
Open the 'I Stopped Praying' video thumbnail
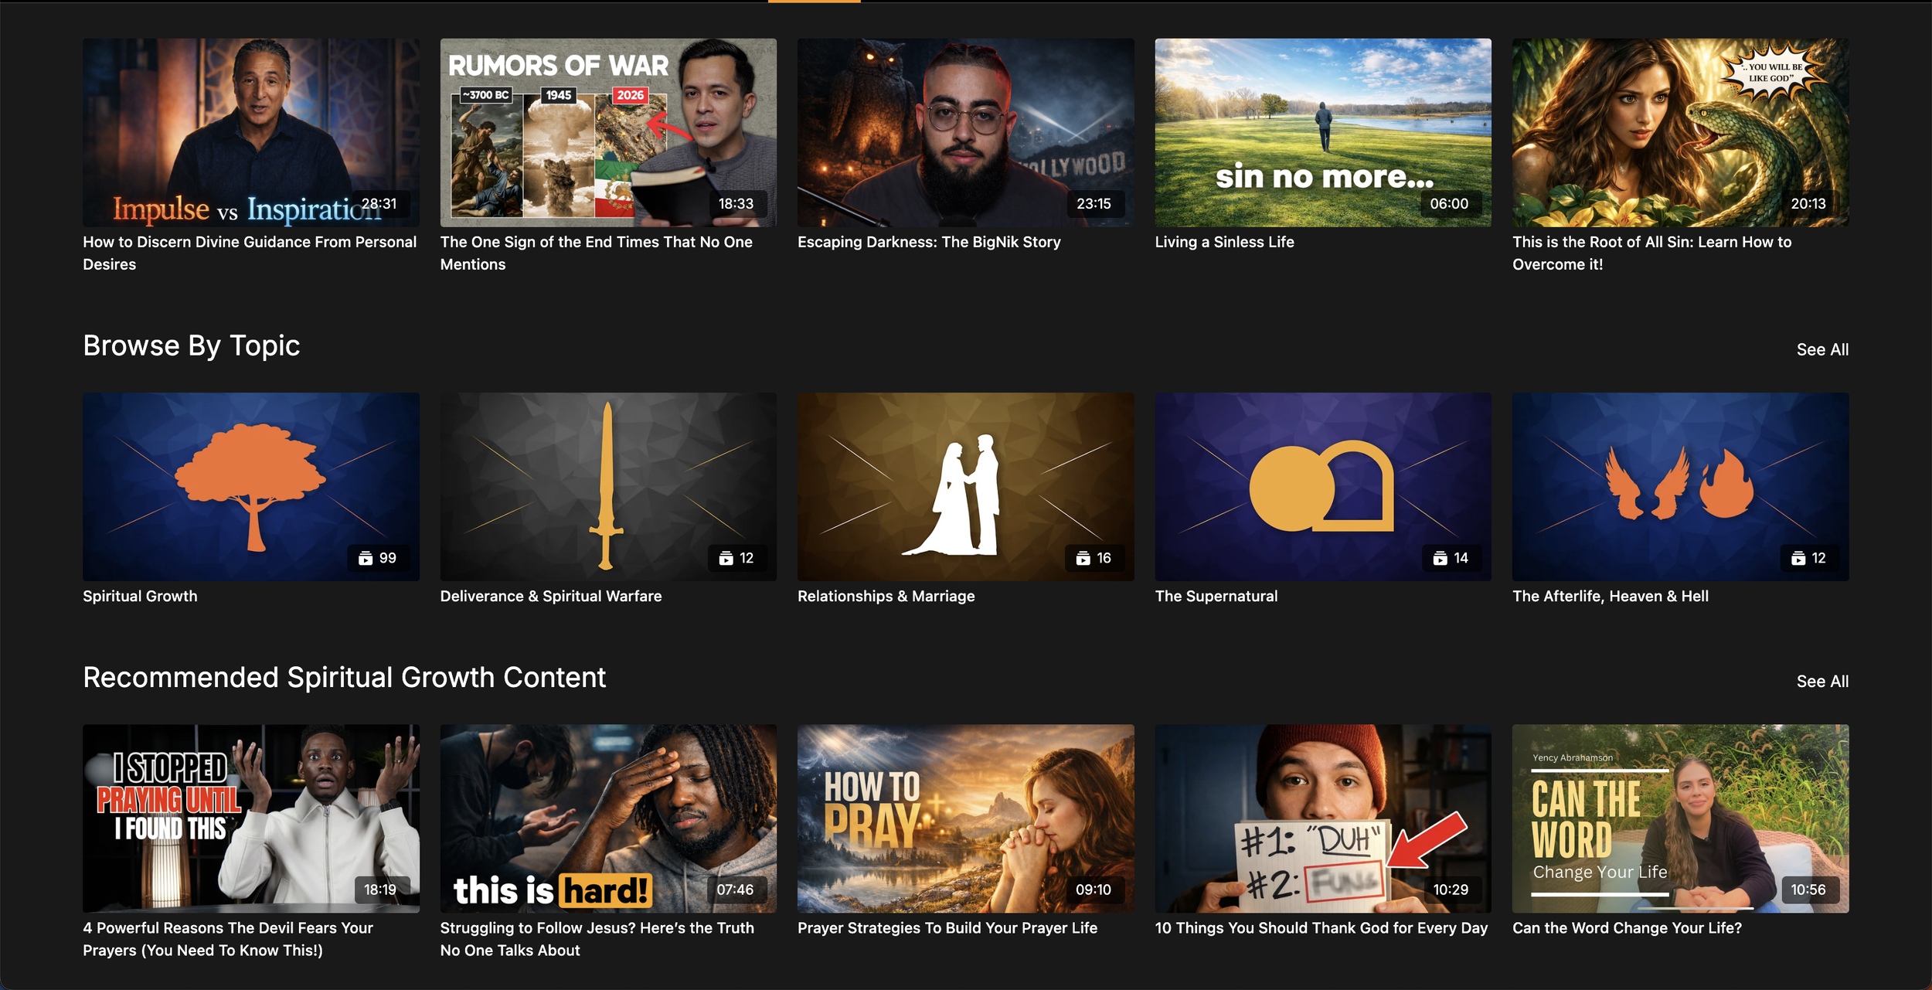click(x=251, y=818)
